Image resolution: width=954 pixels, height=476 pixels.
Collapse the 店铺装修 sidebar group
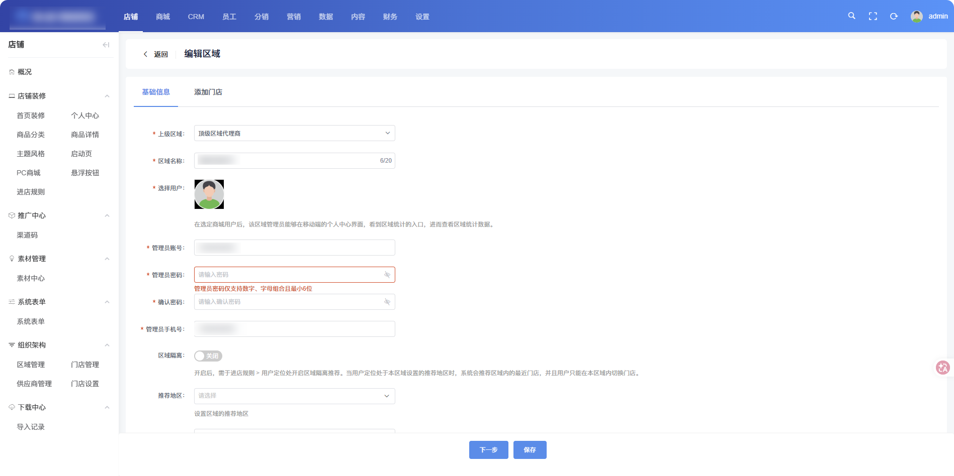(107, 96)
